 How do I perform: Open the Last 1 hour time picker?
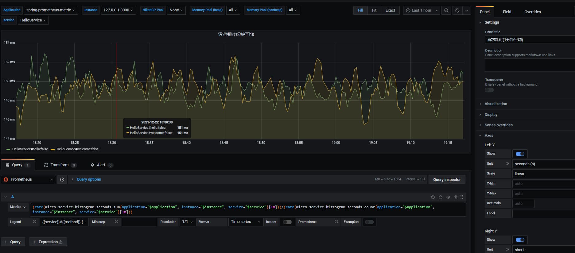click(422, 10)
